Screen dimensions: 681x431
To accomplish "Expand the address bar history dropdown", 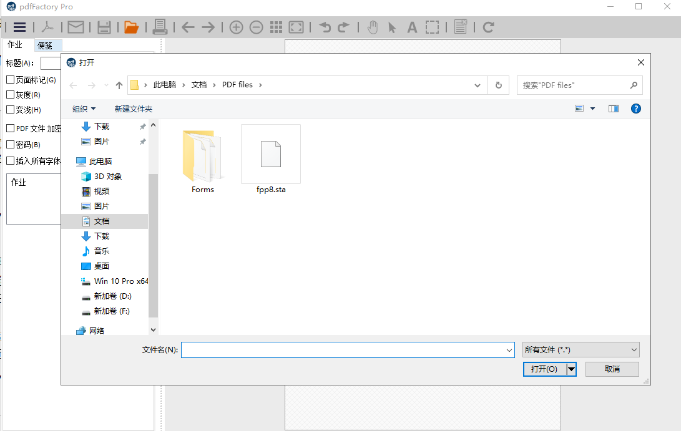I will point(477,84).
